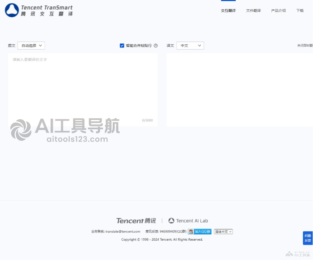The height and width of the screenshot is (260, 313).
Task: Open the 产品介绍 page
Action: pyautogui.click(x=278, y=10)
